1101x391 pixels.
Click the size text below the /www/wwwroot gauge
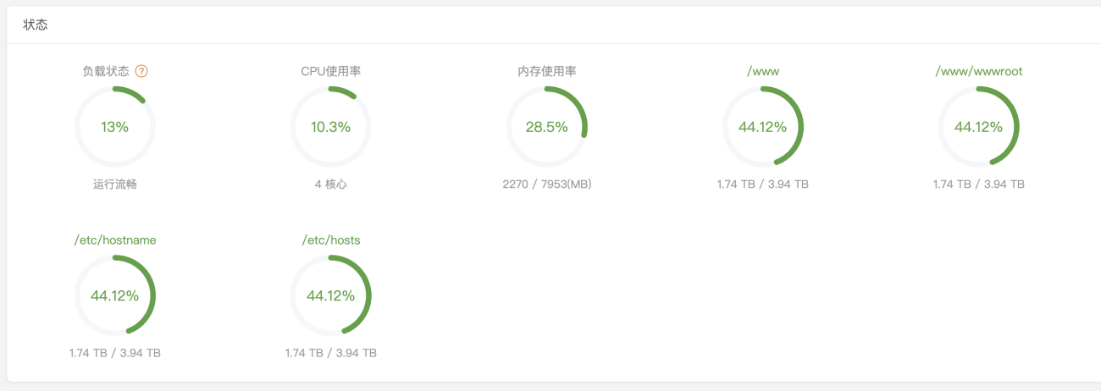(979, 184)
